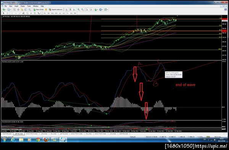229x150 pixels.
Task: Open Google Chrome from the taskbar
Action: [x=38, y=140]
